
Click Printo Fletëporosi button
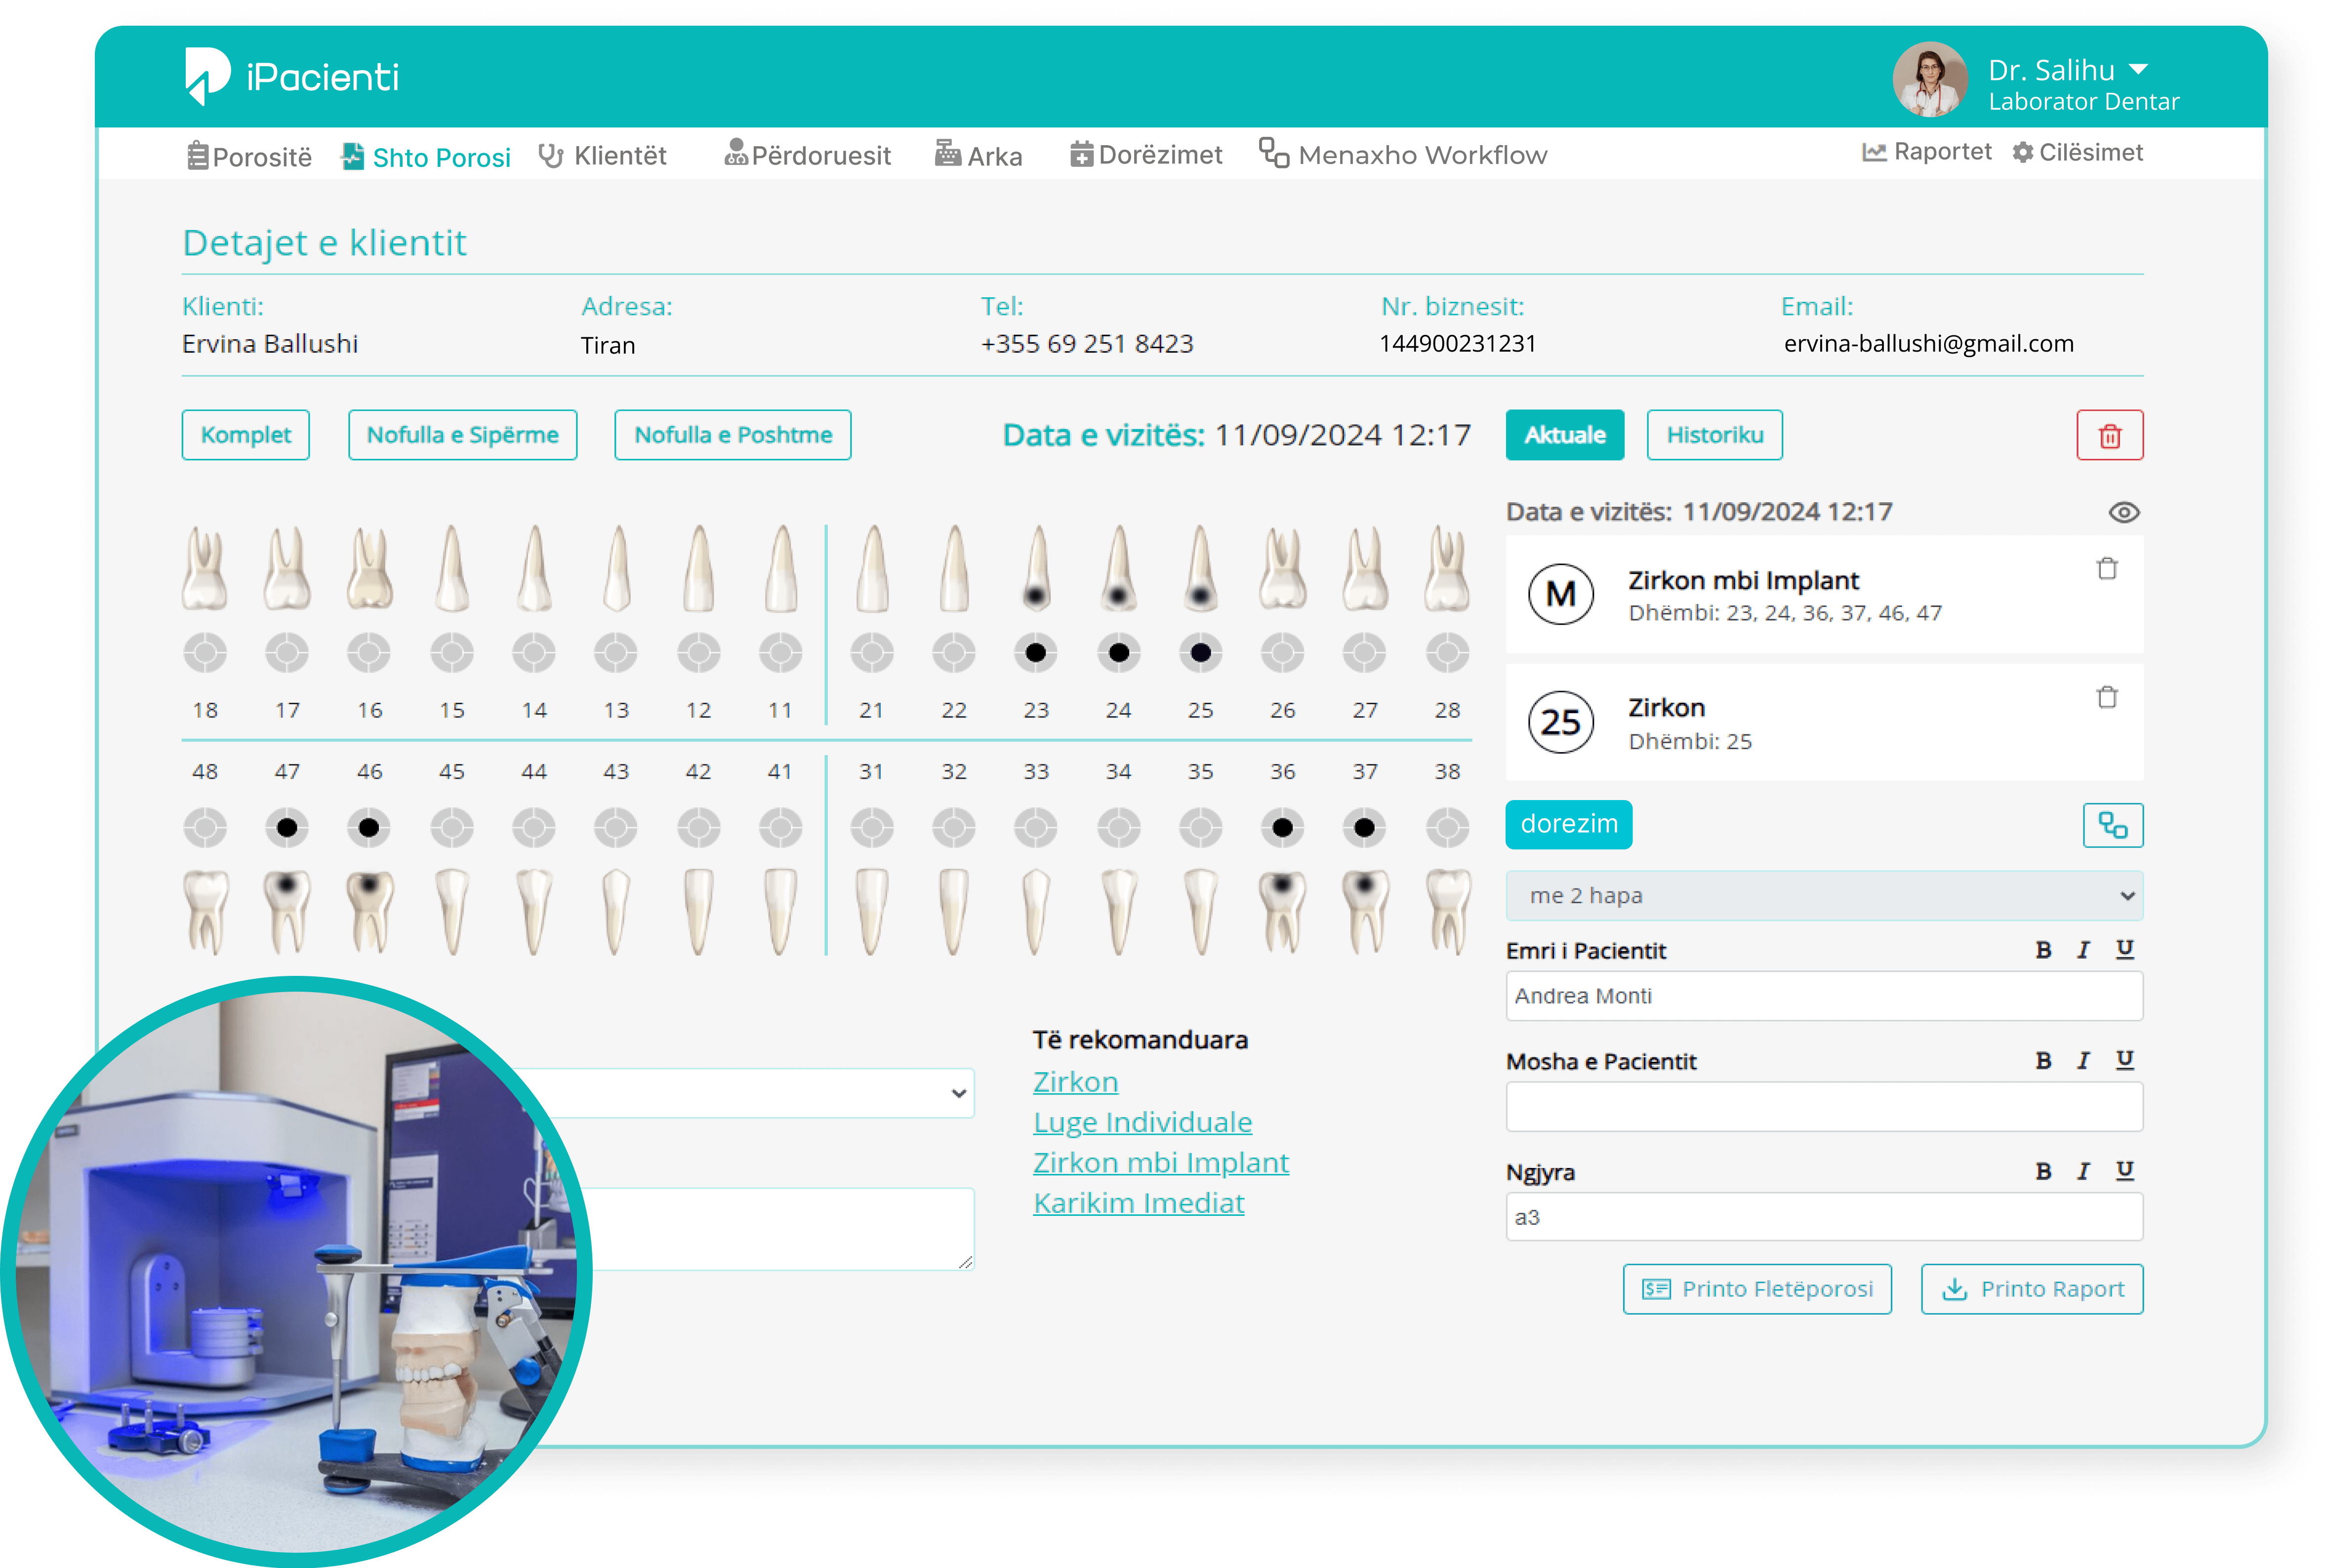(x=1756, y=1289)
